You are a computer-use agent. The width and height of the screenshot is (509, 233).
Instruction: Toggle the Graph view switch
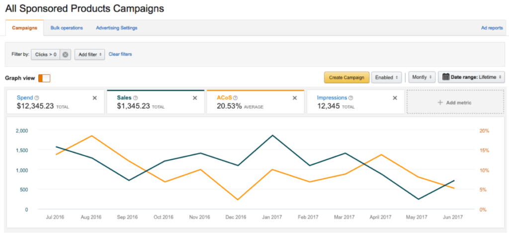point(44,78)
